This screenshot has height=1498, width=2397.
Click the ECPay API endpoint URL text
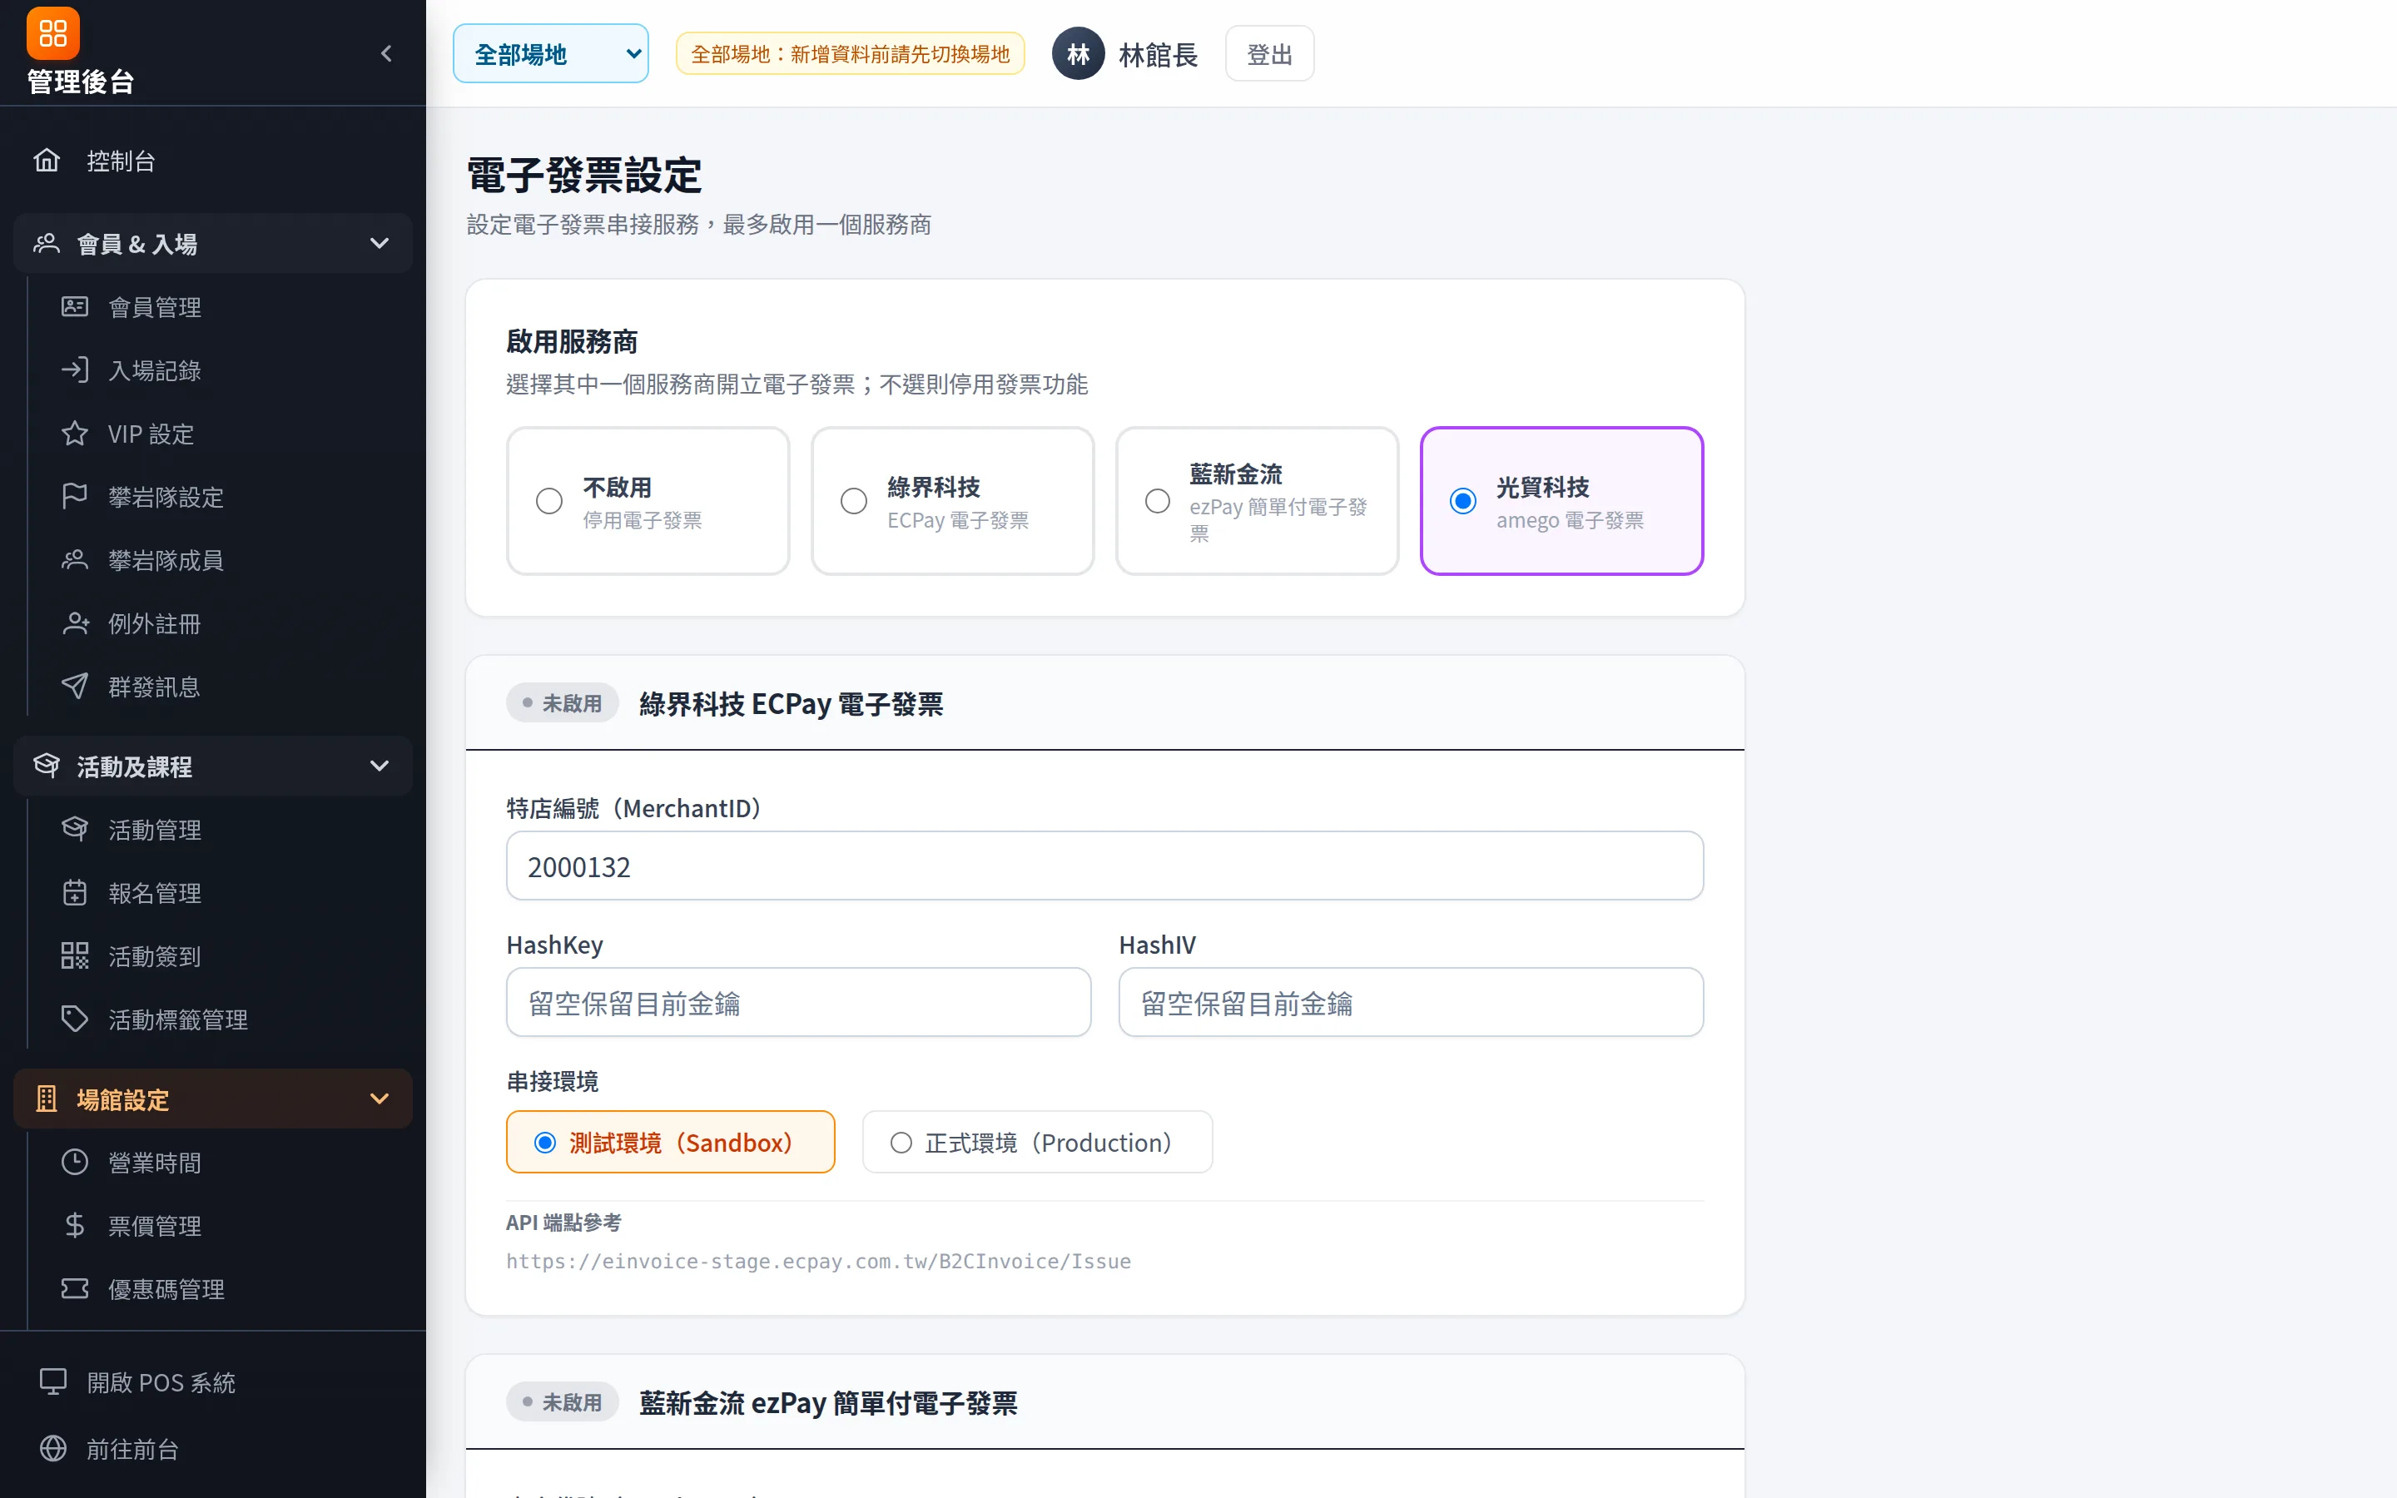click(x=818, y=1261)
